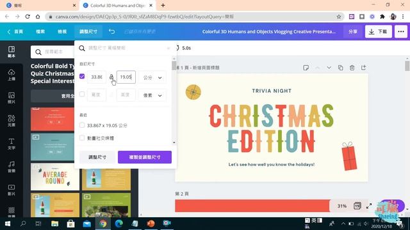Select the Colorful 3D Humans browser tab
Screen dimensions: 410x230
coord(117,5)
